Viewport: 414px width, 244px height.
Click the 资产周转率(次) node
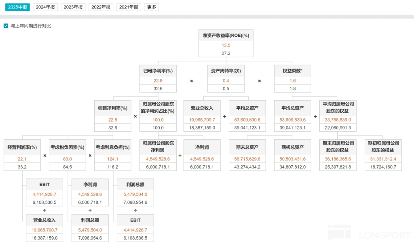point(226,71)
